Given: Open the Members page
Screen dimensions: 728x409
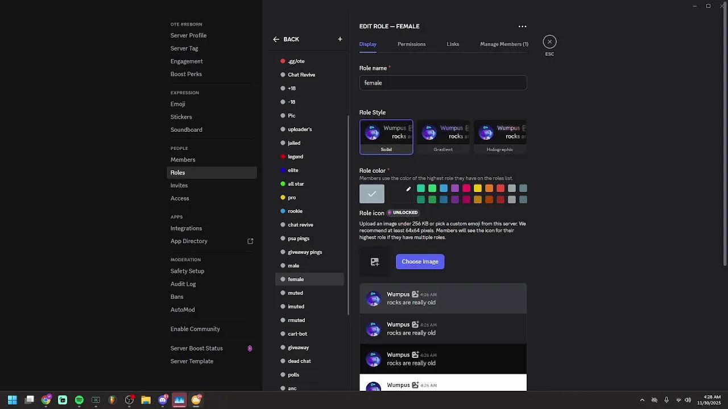Looking at the screenshot, I should (183, 160).
